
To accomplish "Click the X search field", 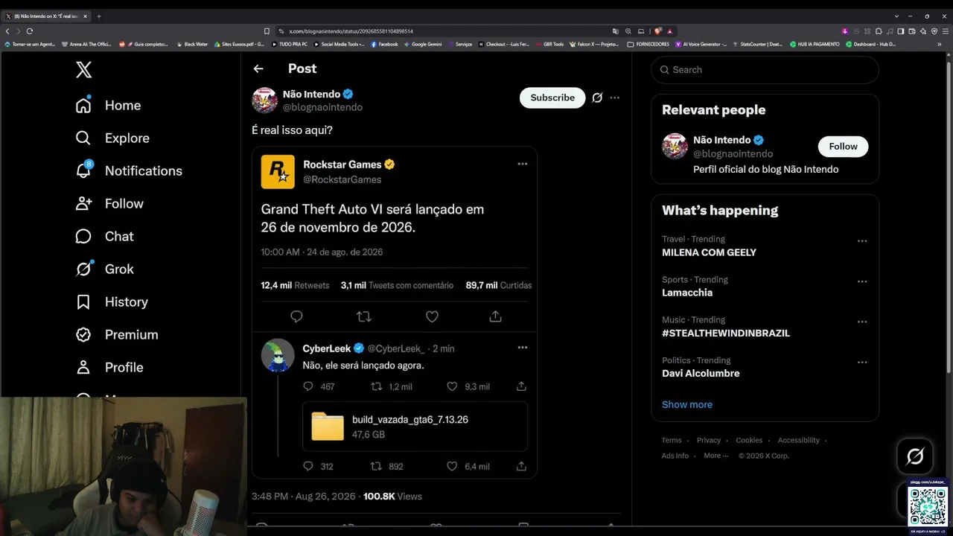I will [x=765, y=69].
